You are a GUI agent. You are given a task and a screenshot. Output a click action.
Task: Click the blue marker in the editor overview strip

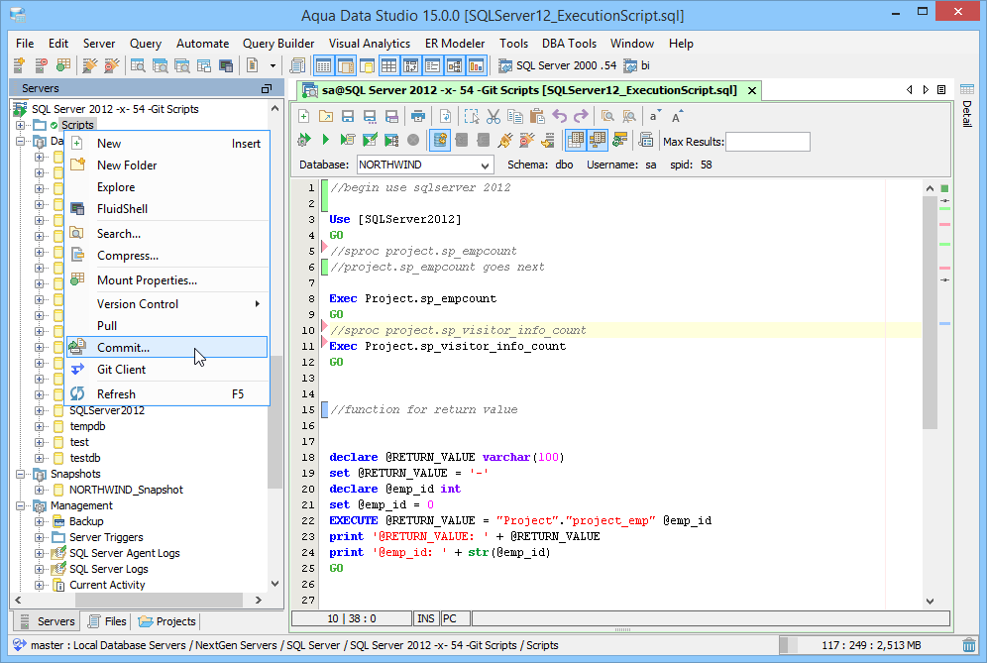click(944, 324)
